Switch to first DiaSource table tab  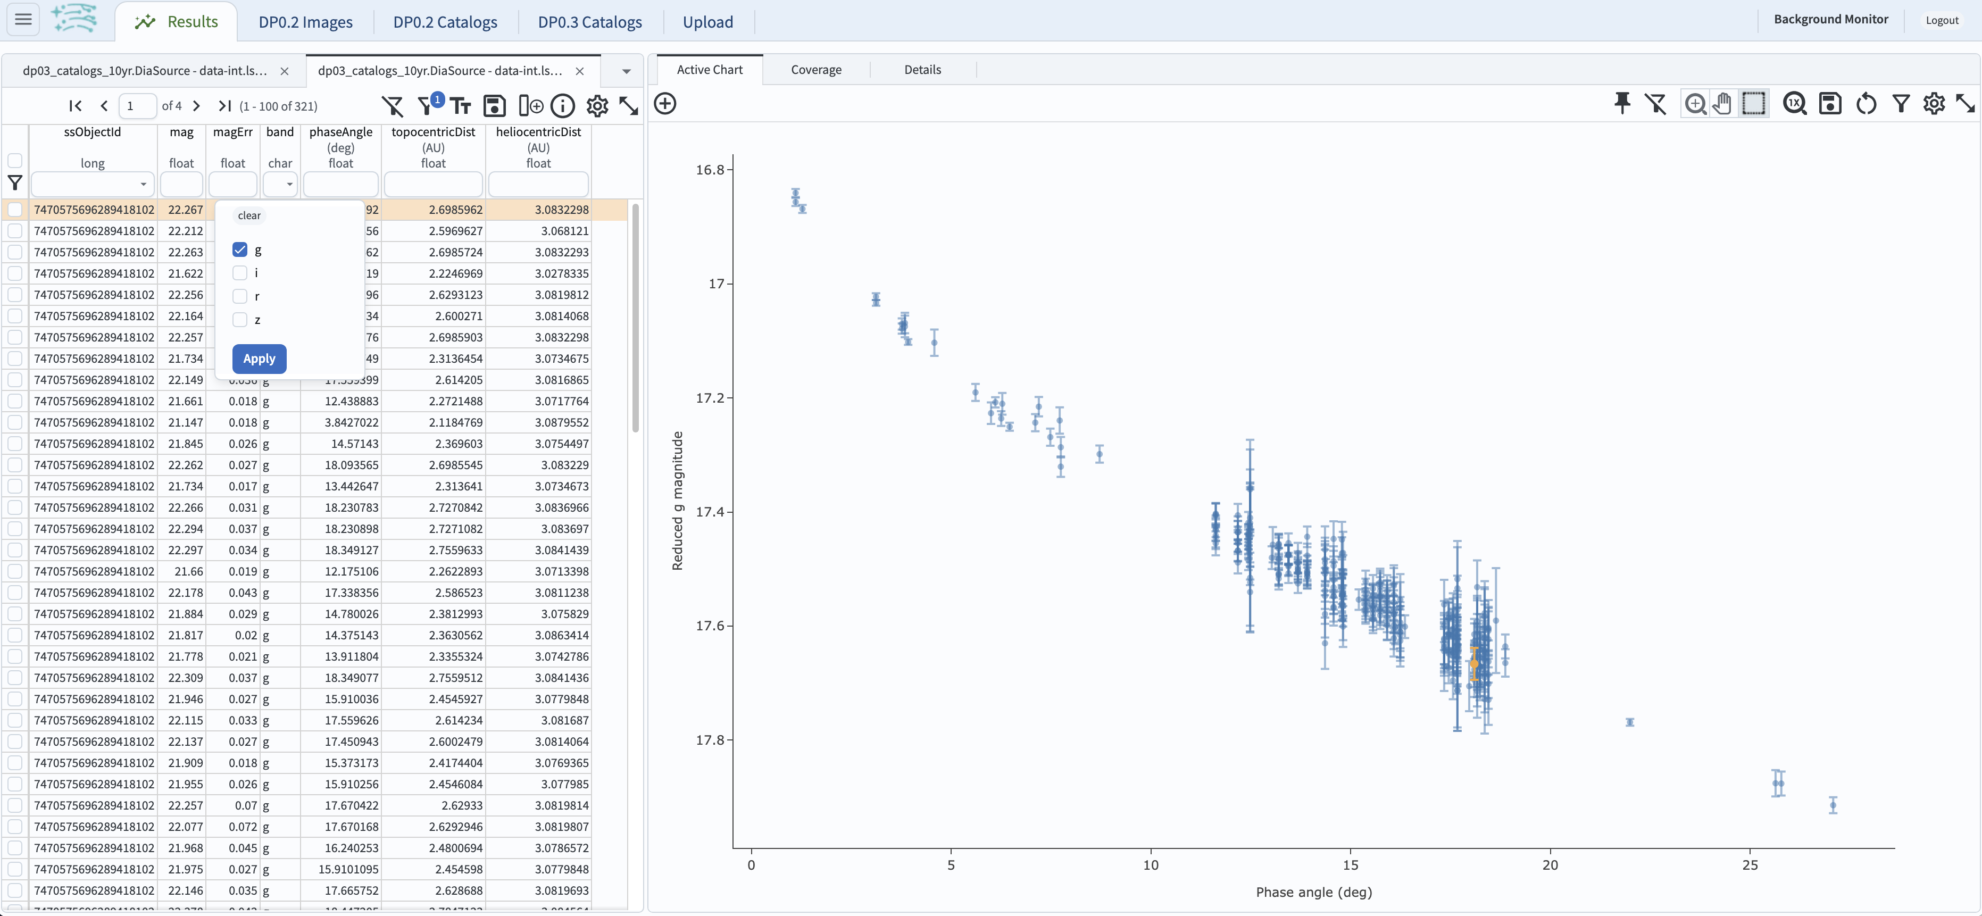(x=145, y=71)
